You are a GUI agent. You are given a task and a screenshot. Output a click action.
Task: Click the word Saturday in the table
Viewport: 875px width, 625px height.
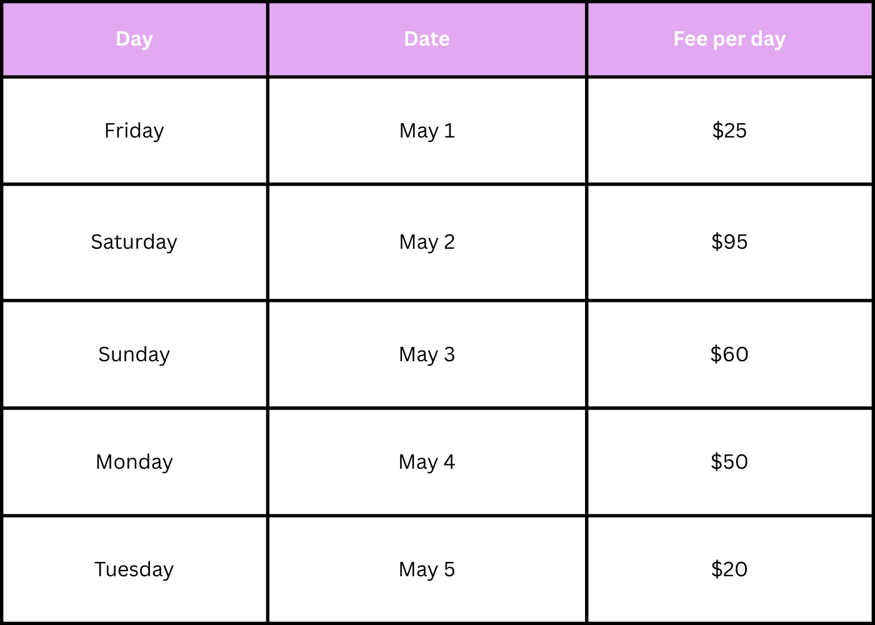[134, 242]
